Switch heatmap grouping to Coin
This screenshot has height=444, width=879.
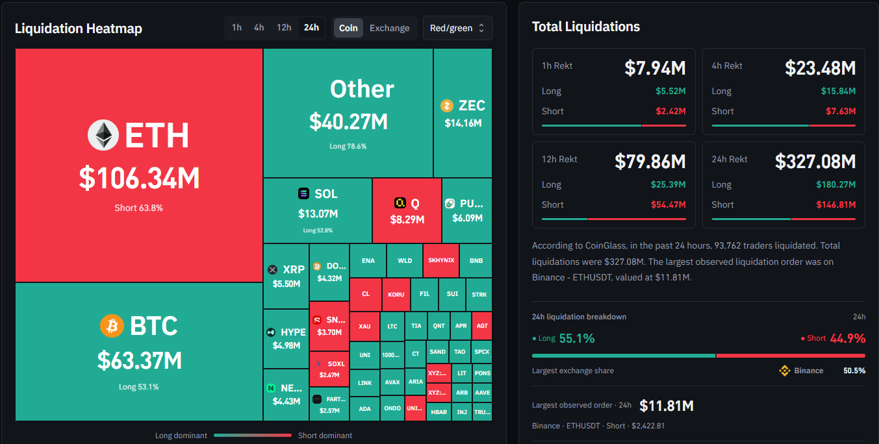[348, 28]
